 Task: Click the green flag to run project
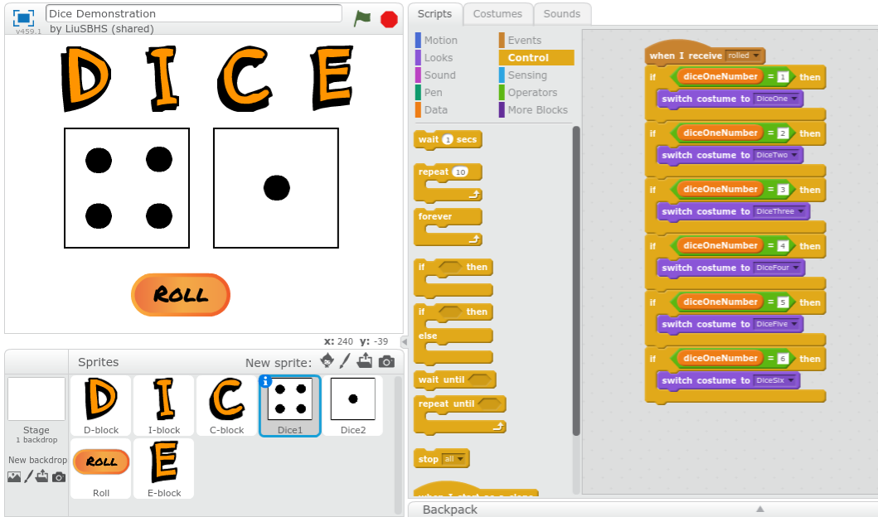(362, 17)
